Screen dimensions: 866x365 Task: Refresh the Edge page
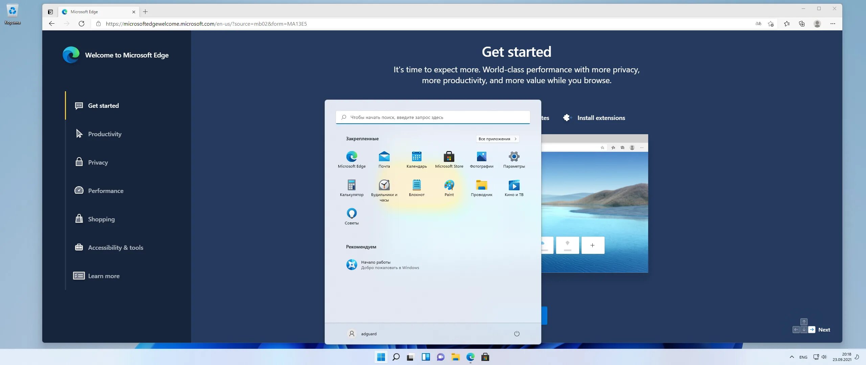click(82, 24)
